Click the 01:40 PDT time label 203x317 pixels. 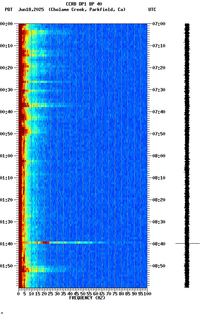pos(6,244)
